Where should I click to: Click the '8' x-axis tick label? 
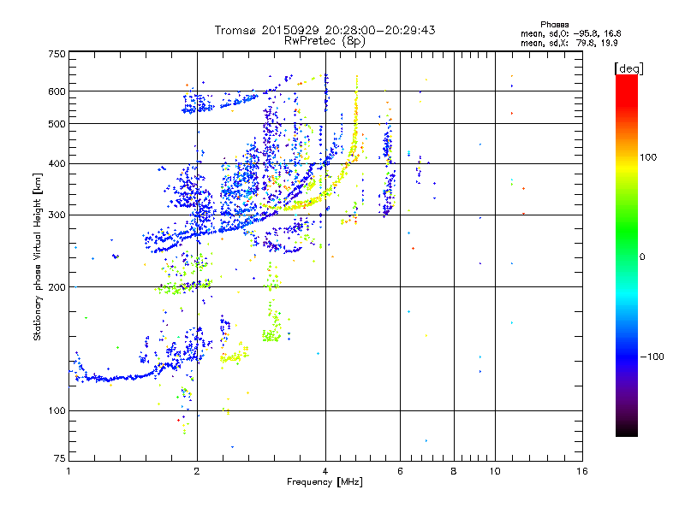click(454, 471)
